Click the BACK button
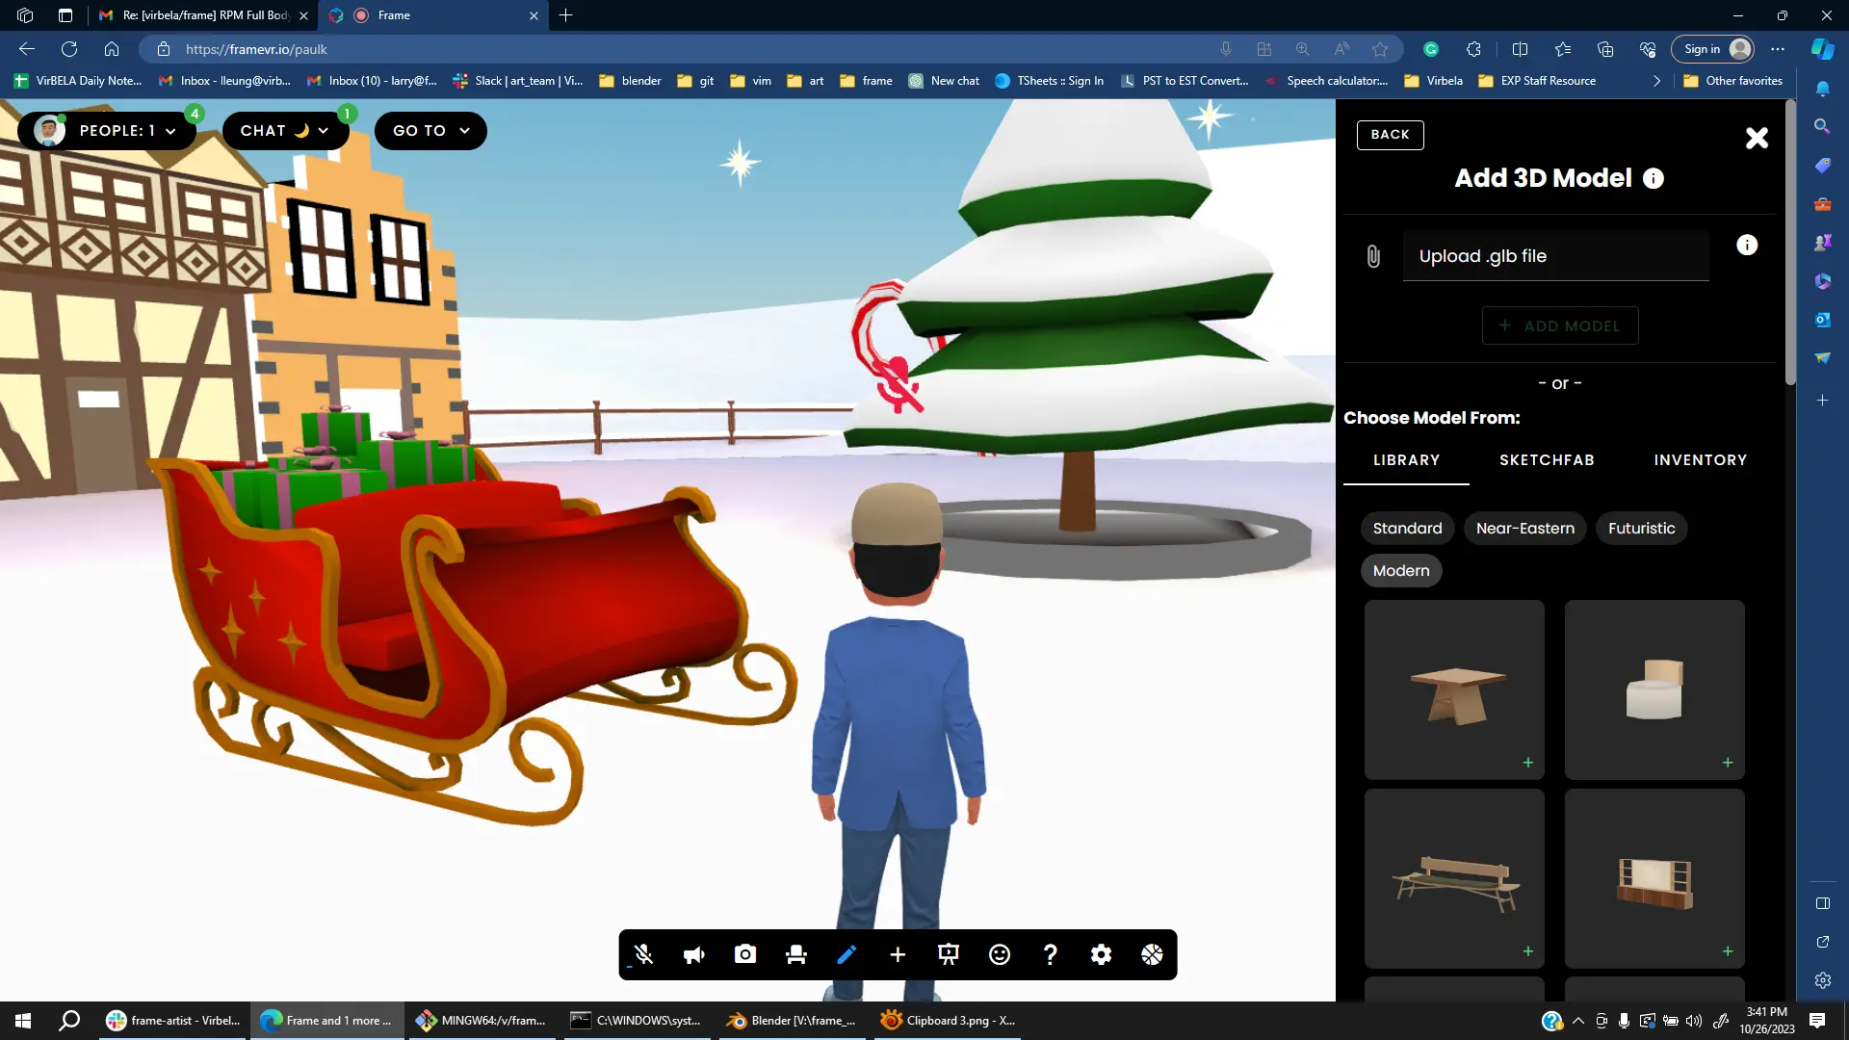Viewport: 1849px width, 1040px height. (x=1390, y=135)
